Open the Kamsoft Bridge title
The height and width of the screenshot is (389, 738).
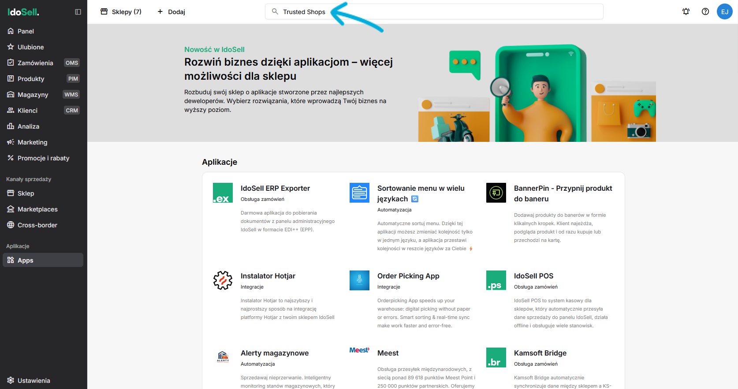(x=540, y=353)
